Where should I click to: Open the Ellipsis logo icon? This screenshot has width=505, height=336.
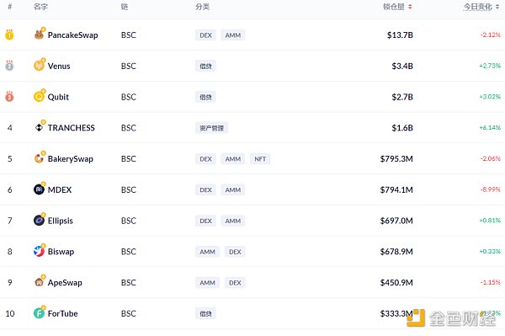point(39,220)
